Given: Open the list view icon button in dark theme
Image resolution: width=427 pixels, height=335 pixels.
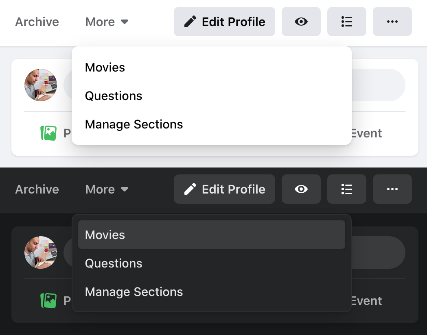Looking at the screenshot, I should pyautogui.click(x=346, y=189).
